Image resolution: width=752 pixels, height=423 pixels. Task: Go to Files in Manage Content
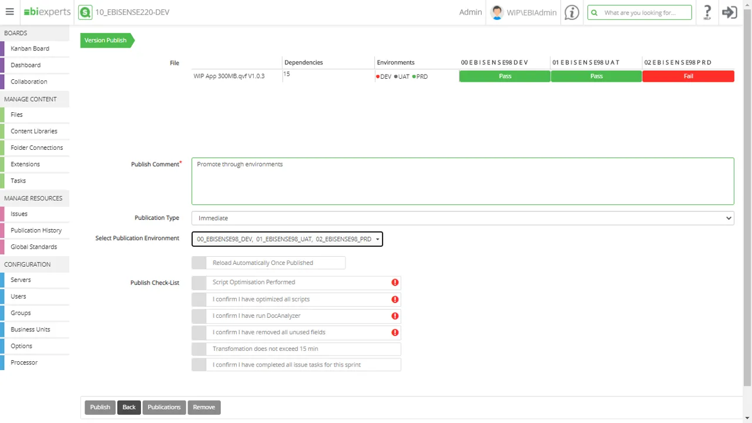click(16, 115)
